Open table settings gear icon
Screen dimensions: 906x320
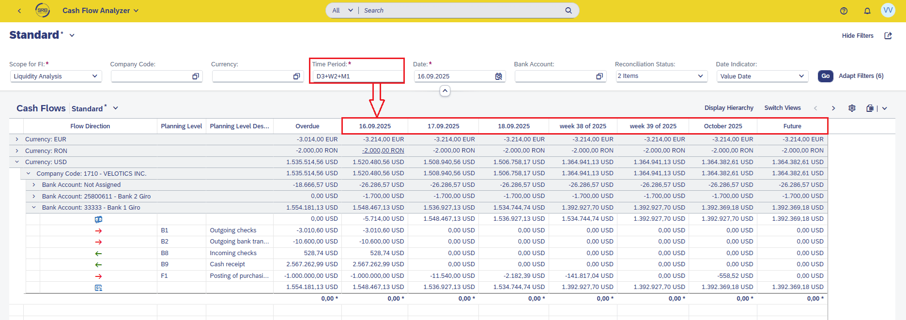pyautogui.click(x=852, y=108)
